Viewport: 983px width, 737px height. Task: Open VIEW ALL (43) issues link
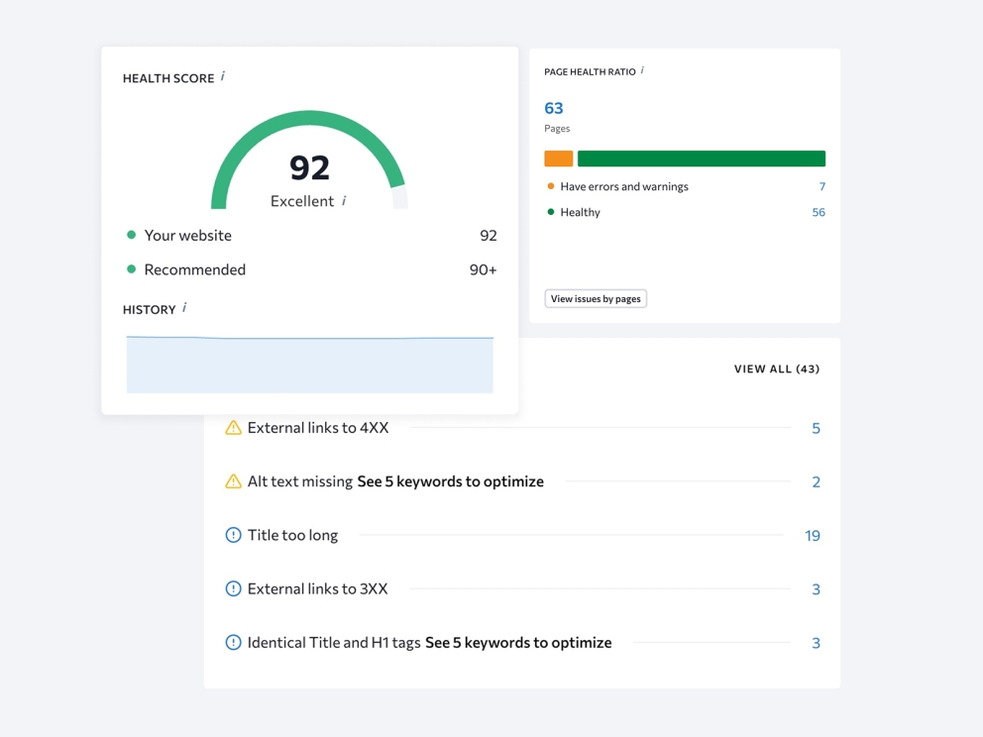point(777,369)
